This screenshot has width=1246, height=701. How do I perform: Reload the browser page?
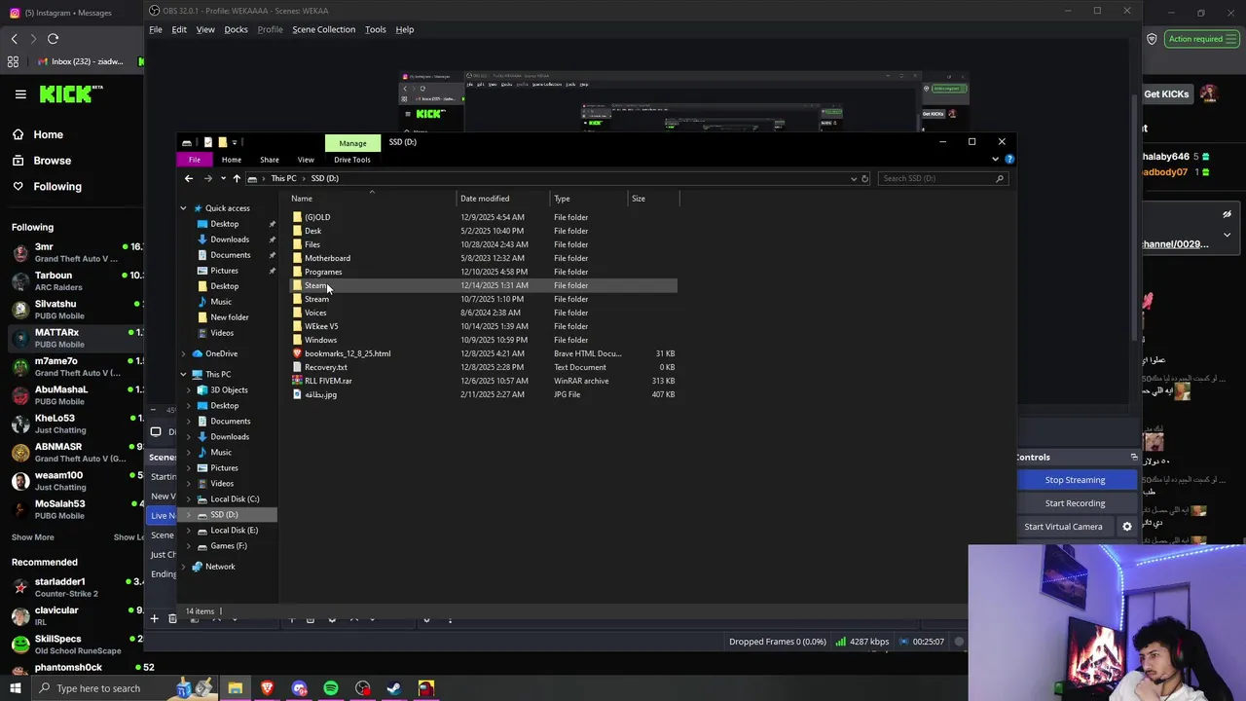[x=53, y=39]
